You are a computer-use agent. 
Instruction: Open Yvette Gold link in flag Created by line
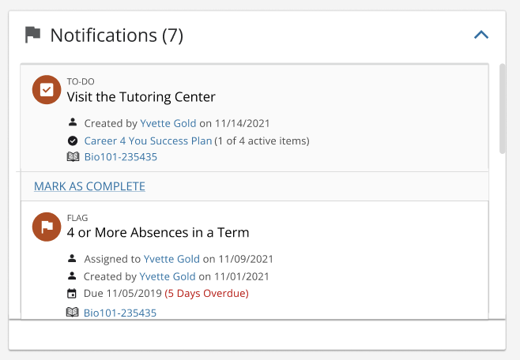pyautogui.click(x=168, y=276)
